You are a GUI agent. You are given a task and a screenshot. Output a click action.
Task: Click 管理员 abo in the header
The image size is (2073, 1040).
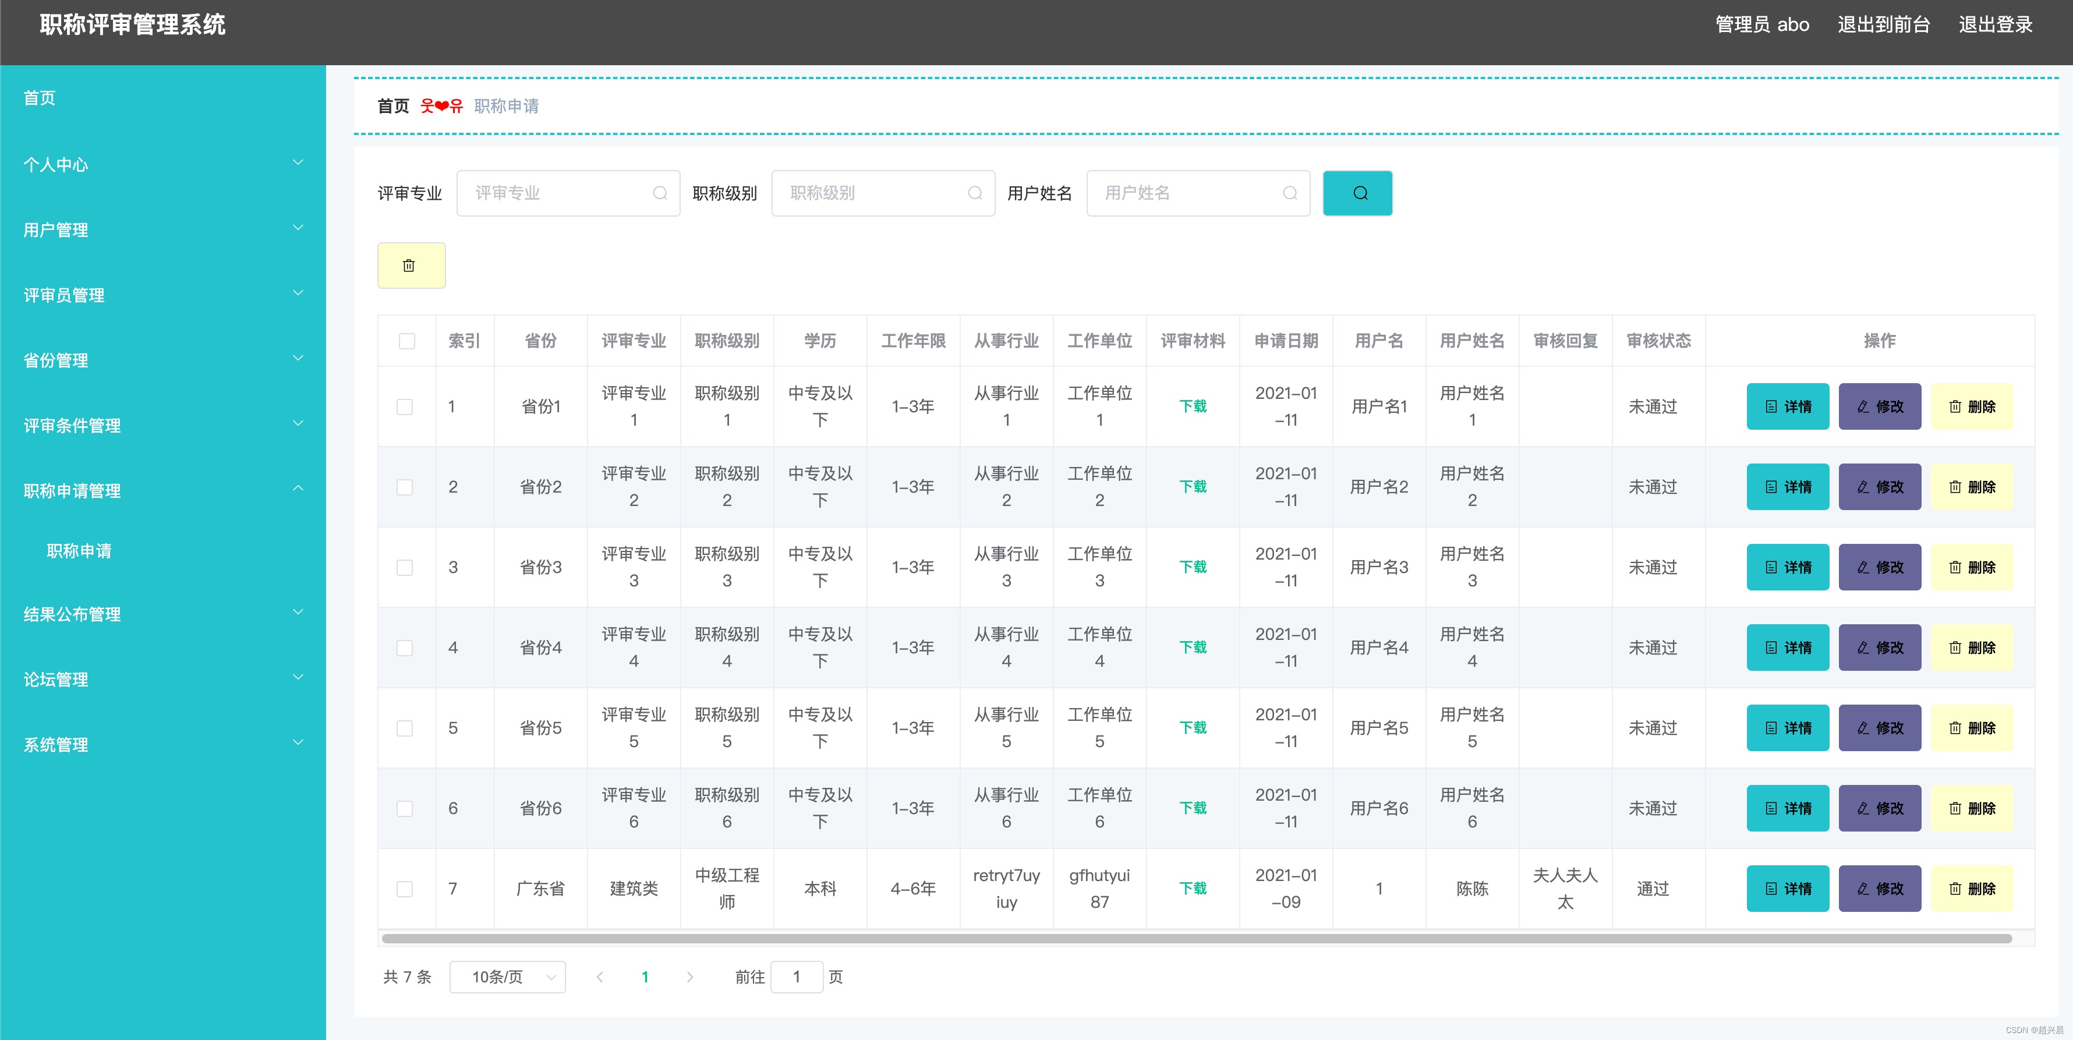[x=1763, y=25]
